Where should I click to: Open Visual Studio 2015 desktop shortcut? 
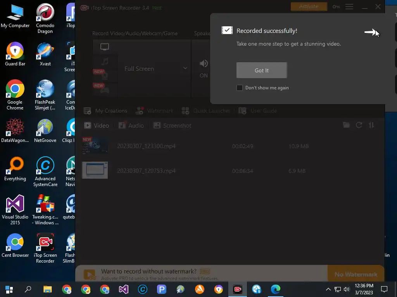tap(15, 210)
